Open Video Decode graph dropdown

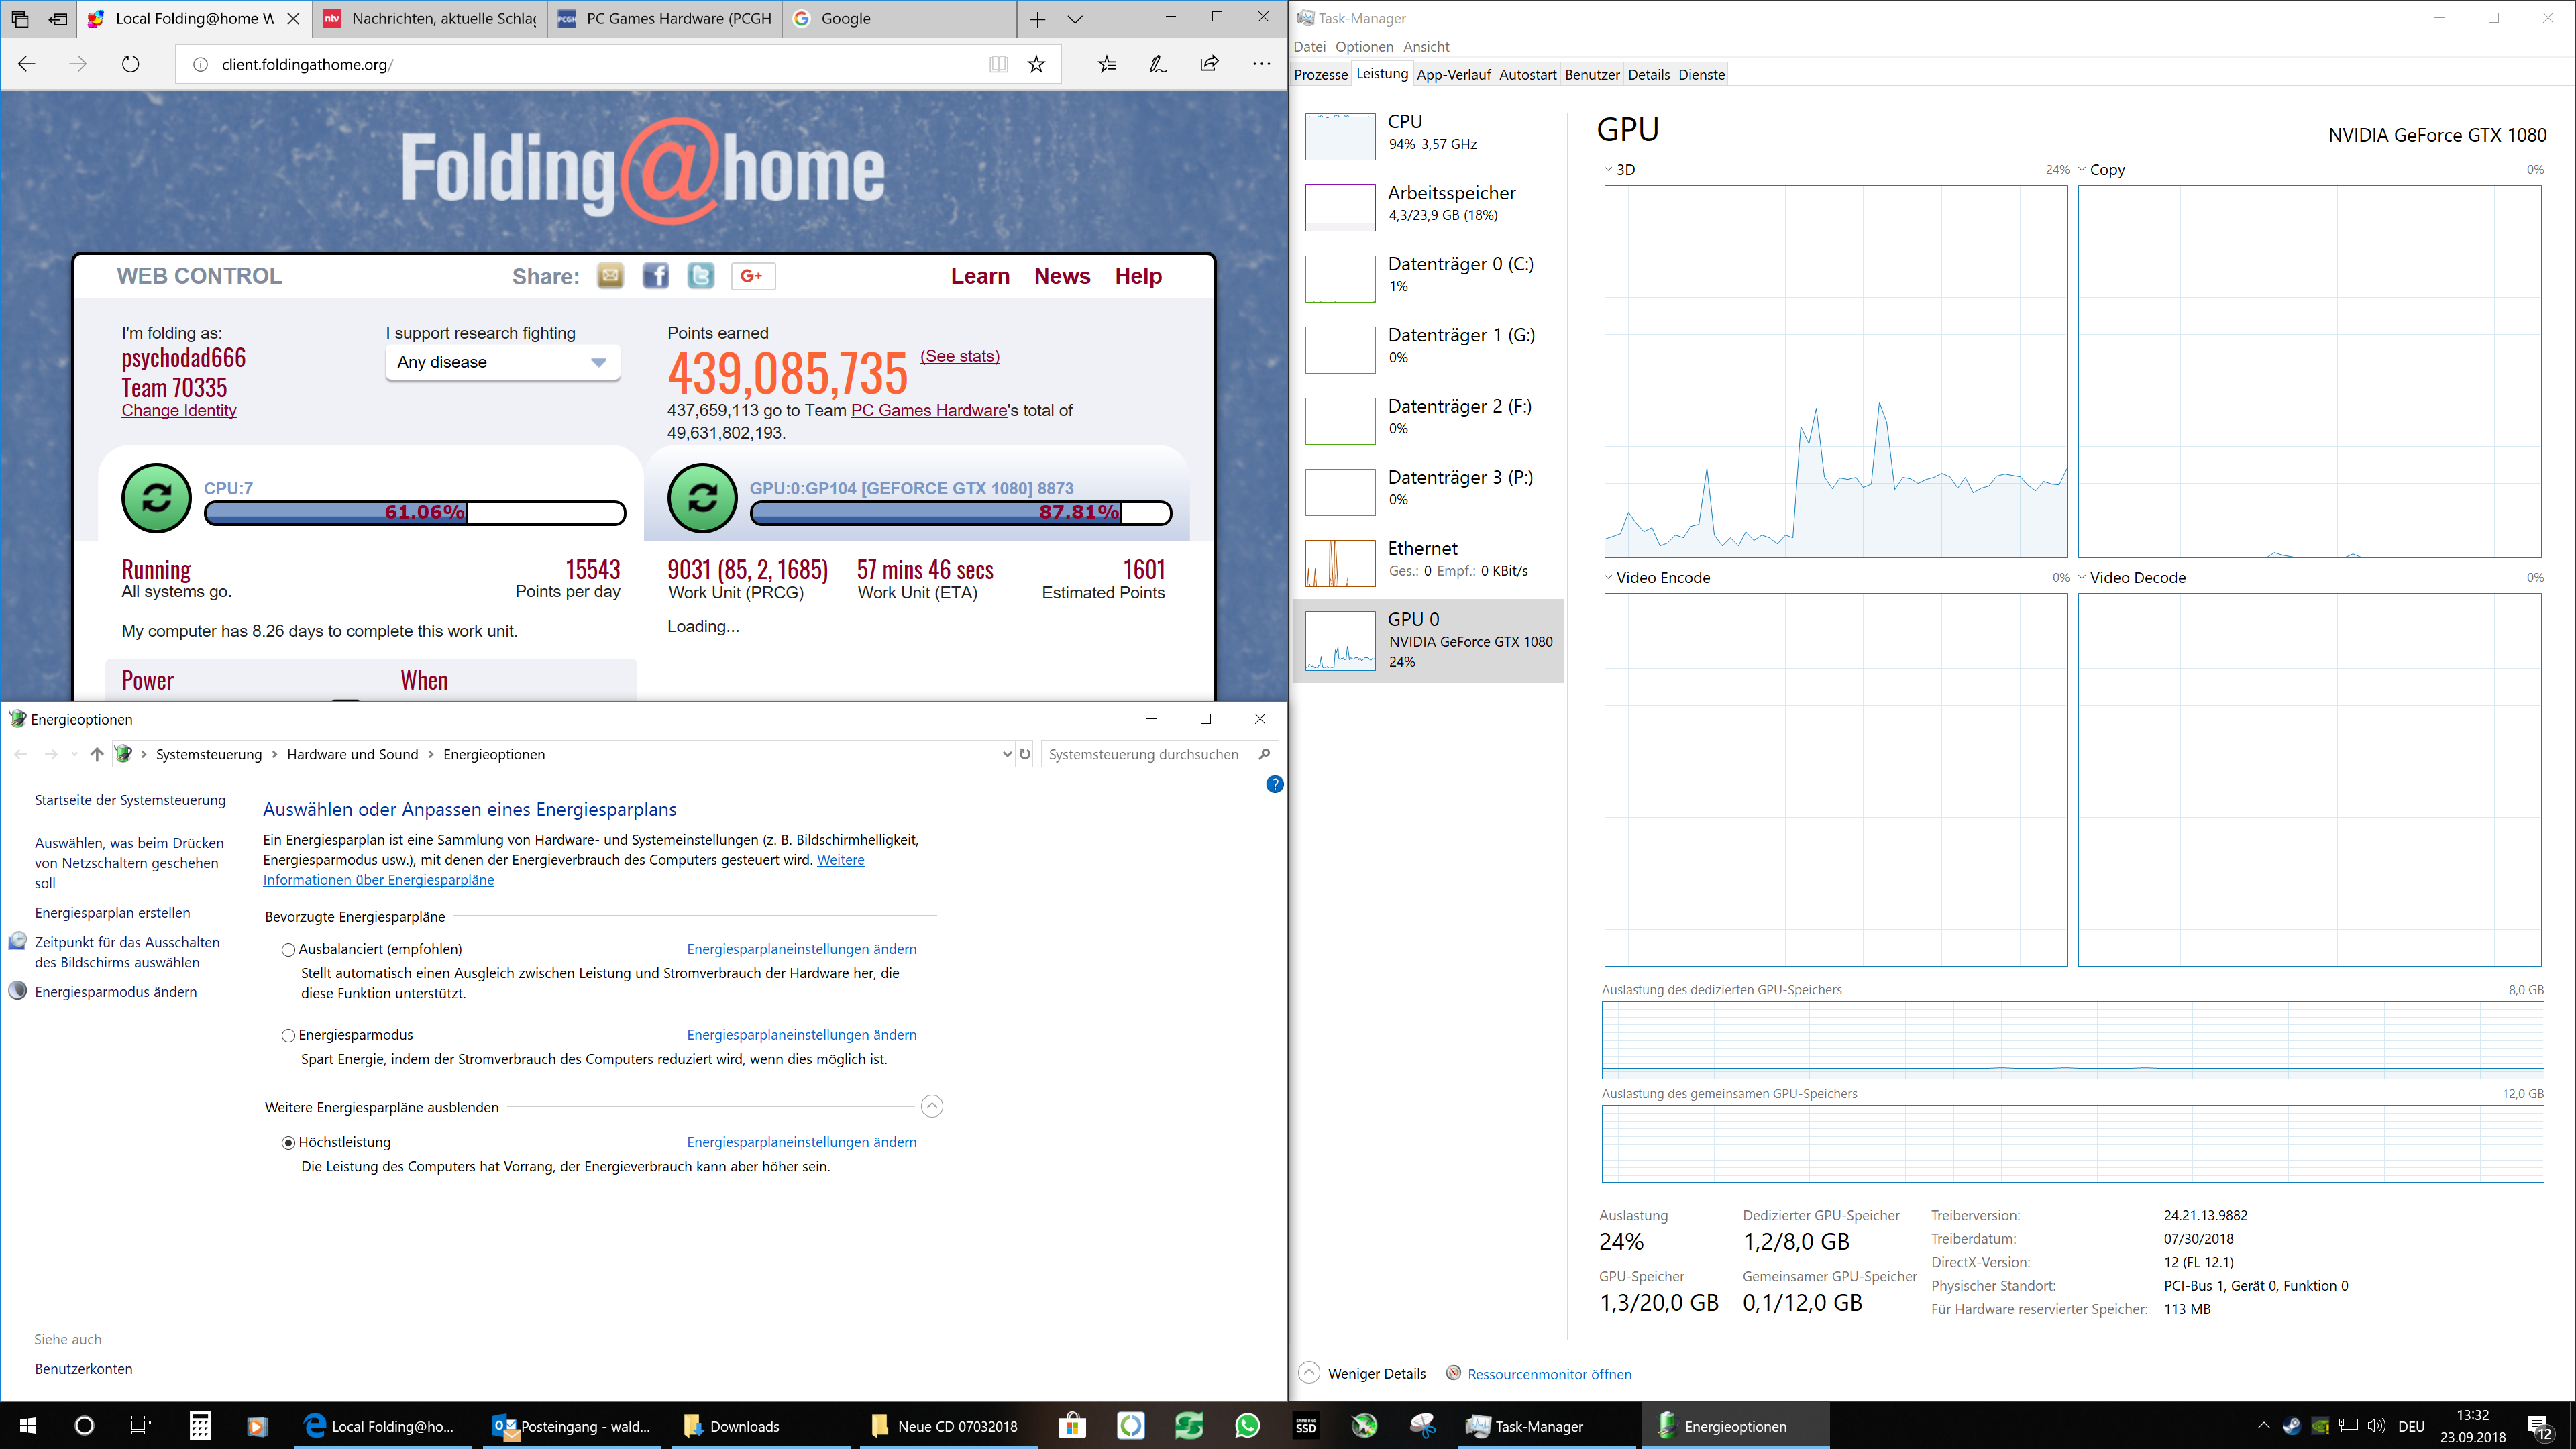[x=2082, y=577]
